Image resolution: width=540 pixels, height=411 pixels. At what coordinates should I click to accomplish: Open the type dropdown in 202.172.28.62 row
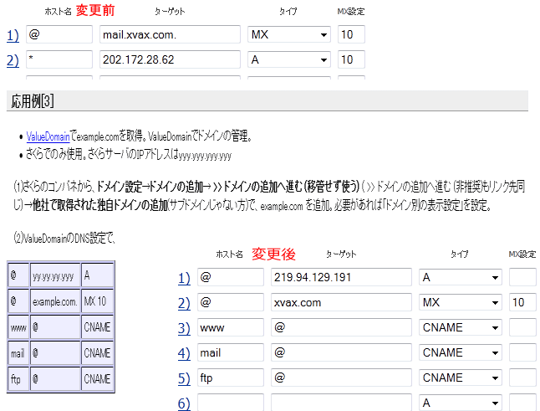[289, 60]
